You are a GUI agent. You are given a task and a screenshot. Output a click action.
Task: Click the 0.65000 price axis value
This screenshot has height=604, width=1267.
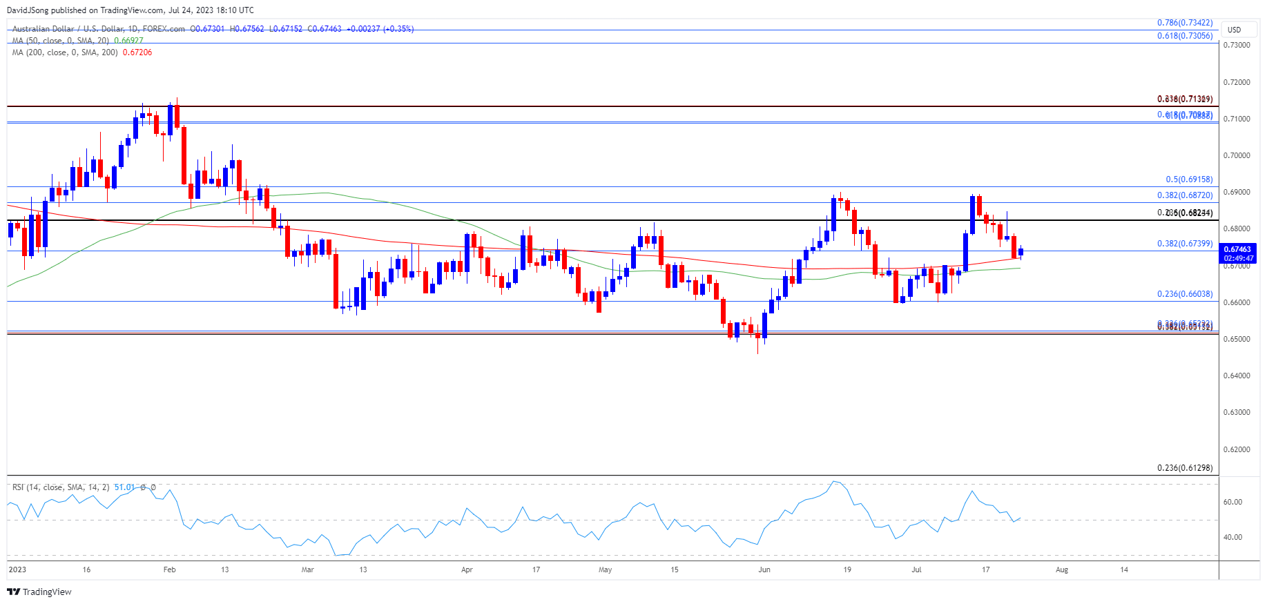click(x=1237, y=339)
